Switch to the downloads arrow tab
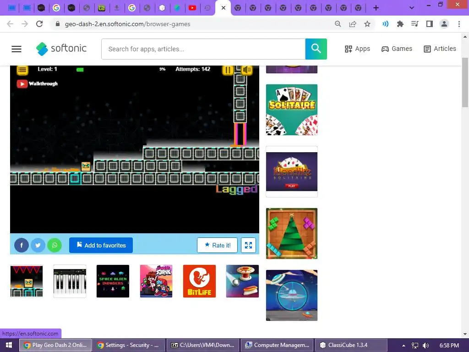This screenshot has height=352, width=469. pyautogui.click(x=117, y=8)
